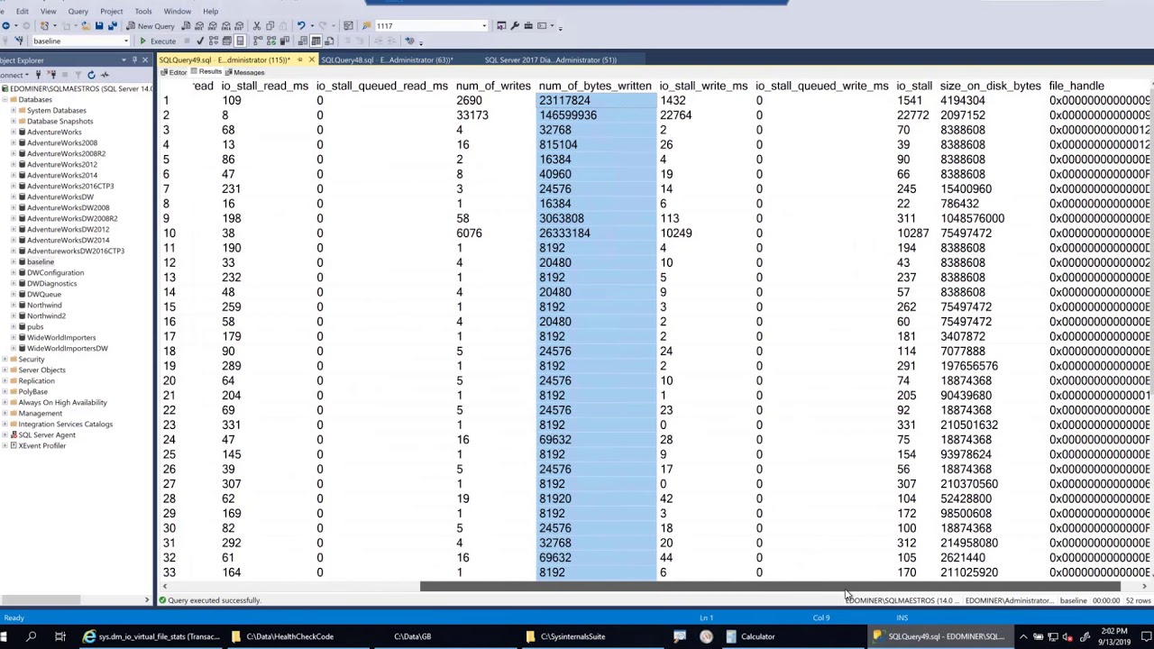
Task: Open the Tools menu
Action: tap(143, 12)
